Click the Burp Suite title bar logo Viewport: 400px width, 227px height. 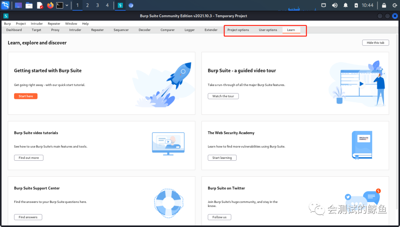click(x=6, y=16)
